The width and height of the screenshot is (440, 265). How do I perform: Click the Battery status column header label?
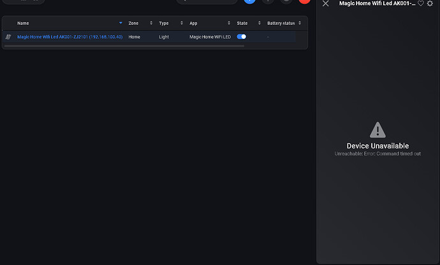[x=281, y=24]
